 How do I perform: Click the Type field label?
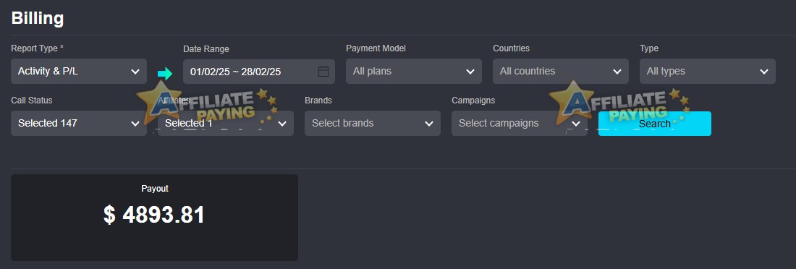pyautogui.click(x=649, y=48)
